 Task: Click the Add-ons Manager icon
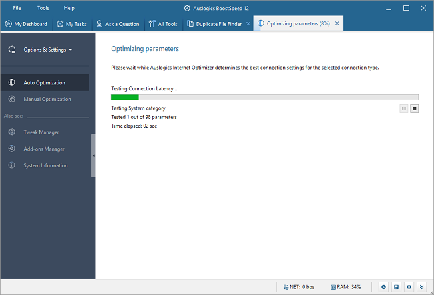pyautogui.click(x=11, y=149)
